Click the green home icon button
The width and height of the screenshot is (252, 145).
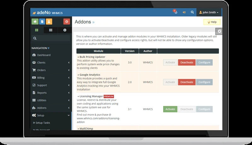tap(35, 21)
